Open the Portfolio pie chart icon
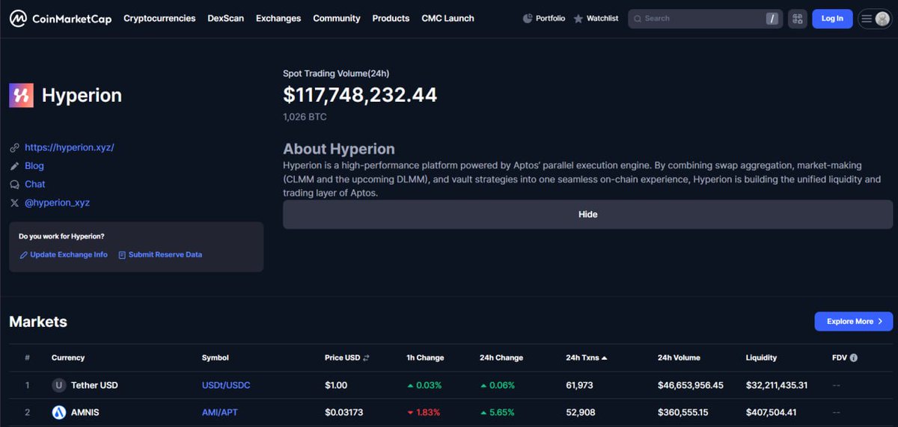 pyautogui.click(x=528, y=19)
